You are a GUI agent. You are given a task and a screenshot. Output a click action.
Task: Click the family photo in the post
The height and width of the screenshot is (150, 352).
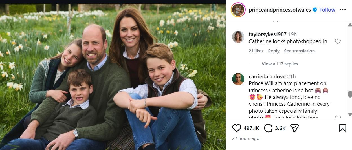(113, 77)
